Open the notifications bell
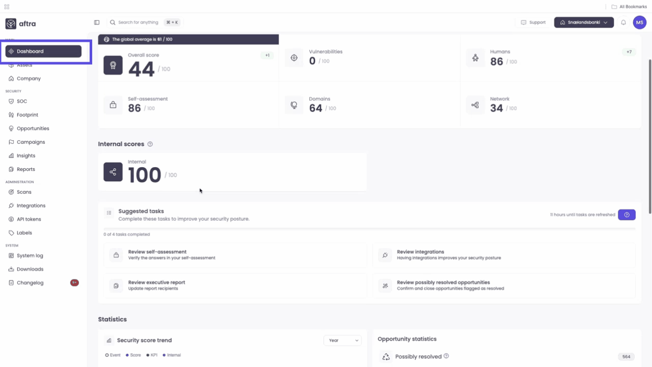 tap(623, 22)
